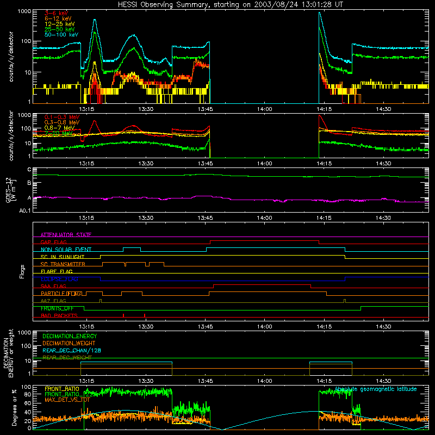
Task: Click the yellow 0.8-7 MeV legend label
Action: coord(60,128)
